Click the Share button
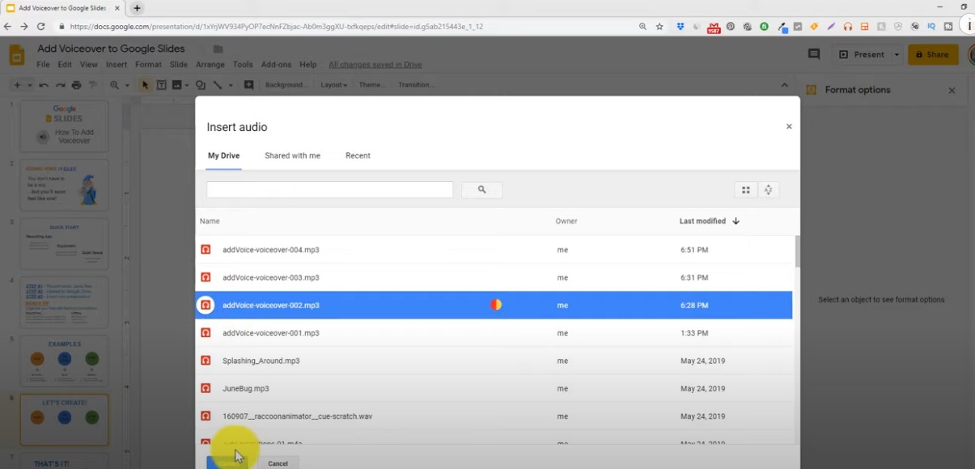 click(x=932, y=55)
